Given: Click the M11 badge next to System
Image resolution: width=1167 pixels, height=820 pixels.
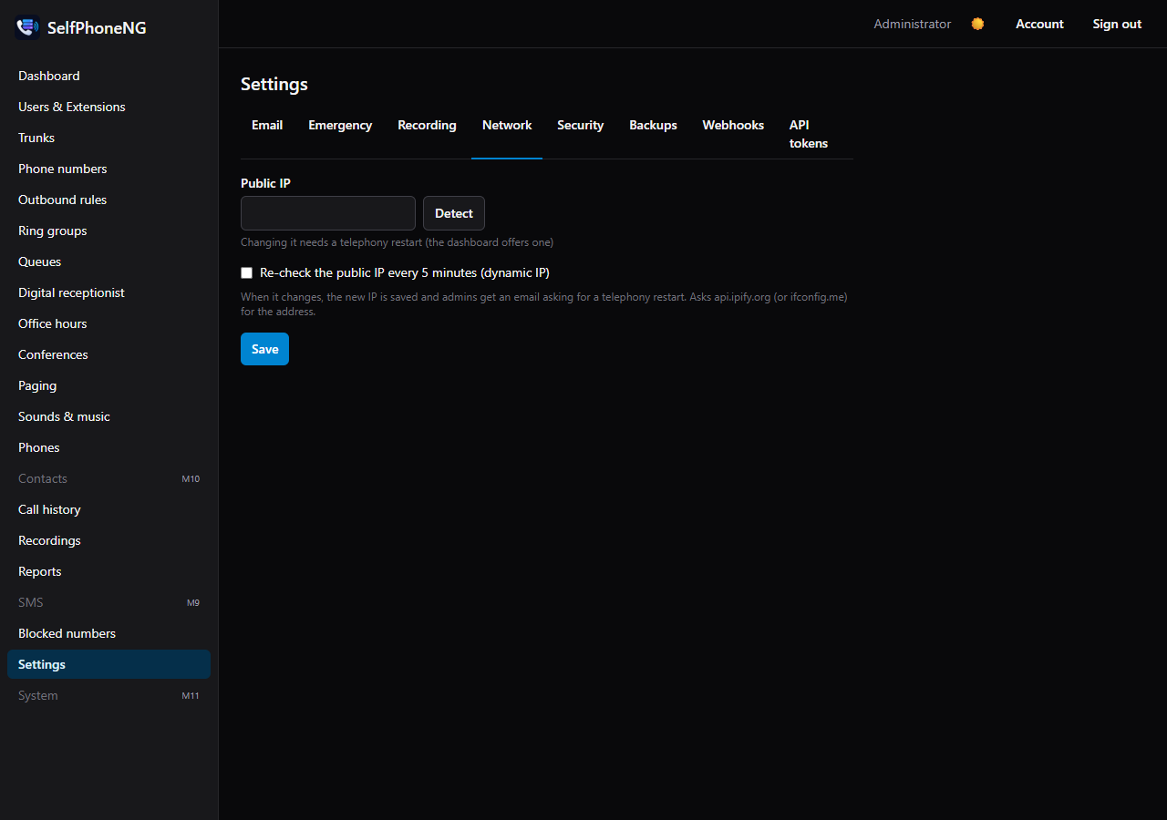Looking at the screenshot, I should coord(191,695).
